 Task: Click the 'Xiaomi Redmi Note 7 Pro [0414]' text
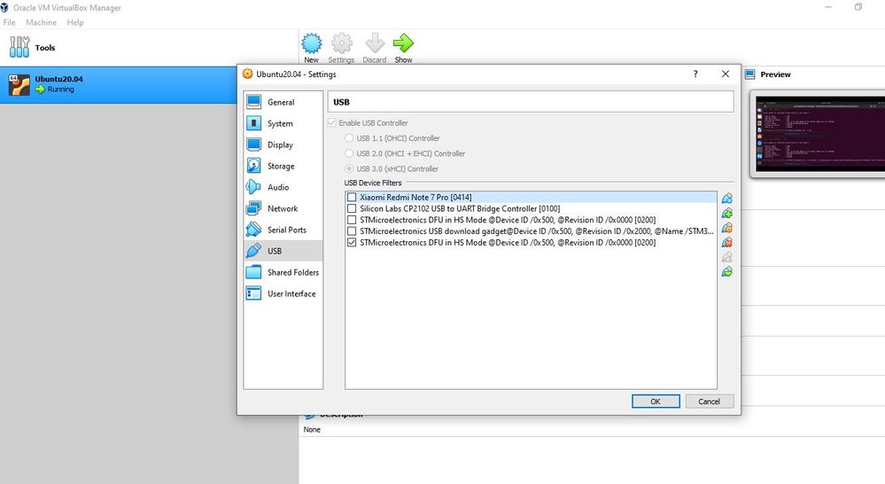tap(415, 197)
